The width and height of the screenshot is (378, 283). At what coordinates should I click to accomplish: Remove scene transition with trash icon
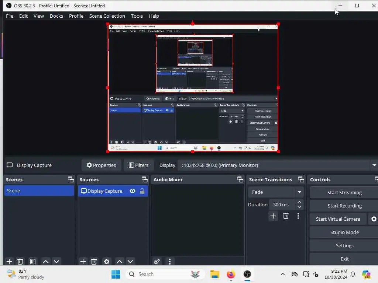pyautogui.click(x=286, y=216)
